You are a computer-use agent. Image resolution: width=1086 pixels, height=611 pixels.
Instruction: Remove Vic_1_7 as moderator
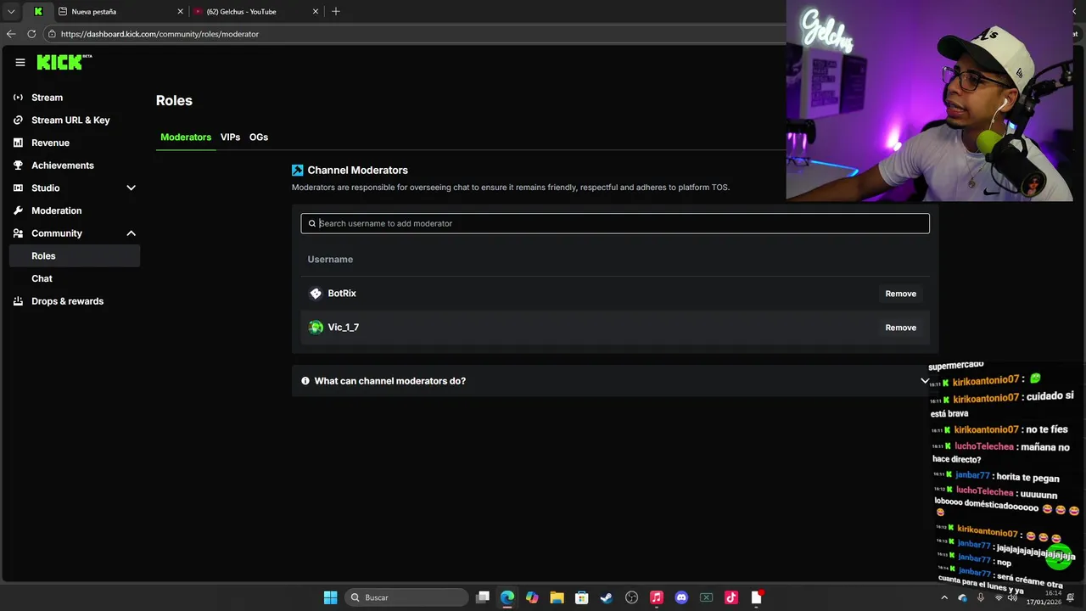(x=900, y=328)
